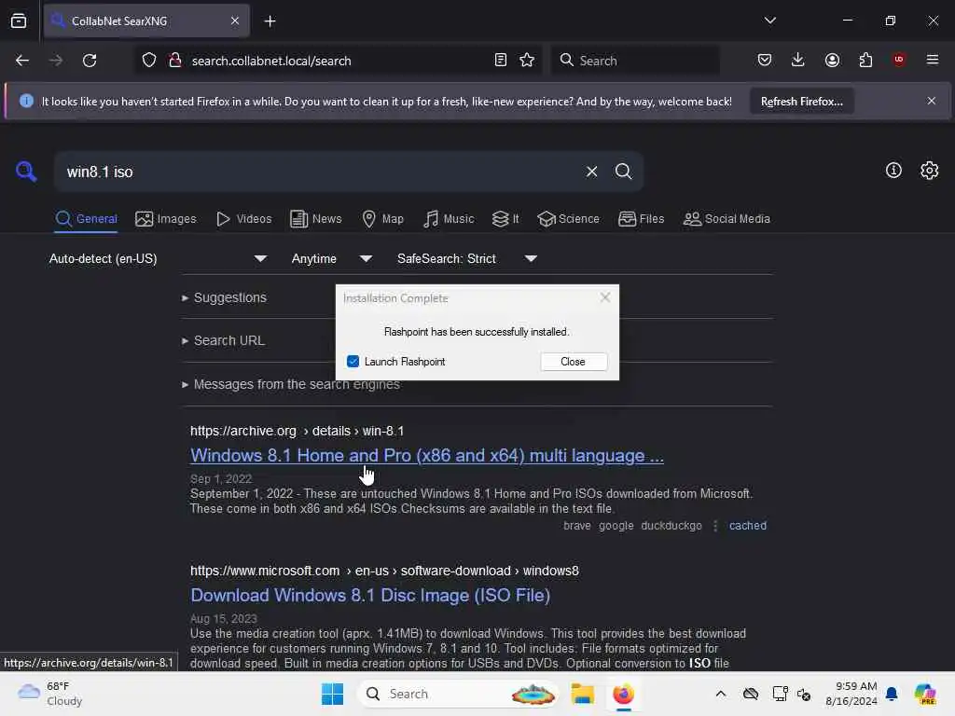
Task: Click the Close button in Flashpoint dialog
Action: coord(574,362)
